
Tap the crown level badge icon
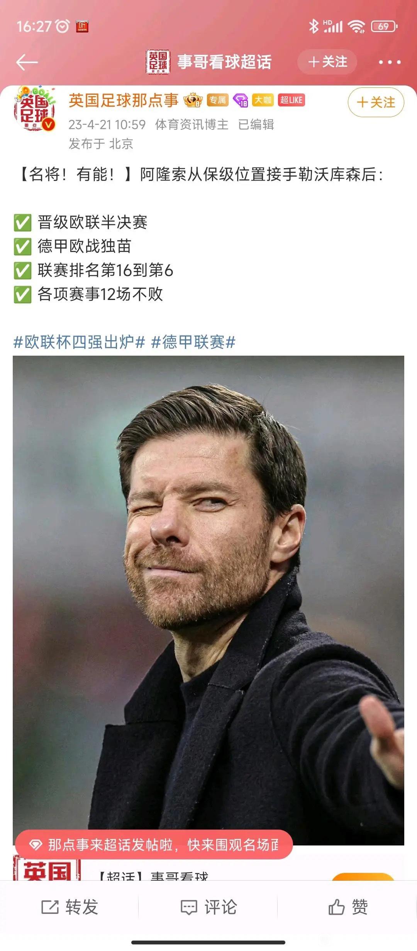tap(193, 100)
